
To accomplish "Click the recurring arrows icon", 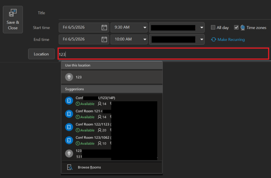I will pyautogui.click(x=214, y=39).
